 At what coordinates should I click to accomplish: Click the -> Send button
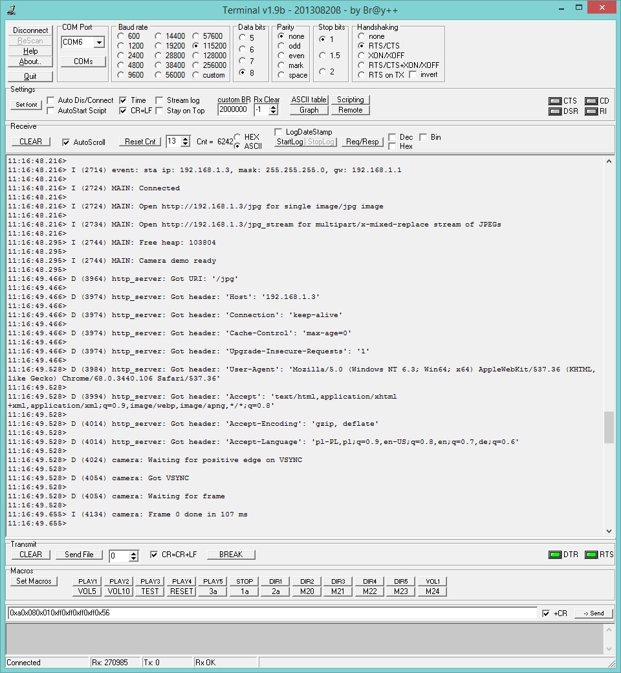tap(594, 613)
